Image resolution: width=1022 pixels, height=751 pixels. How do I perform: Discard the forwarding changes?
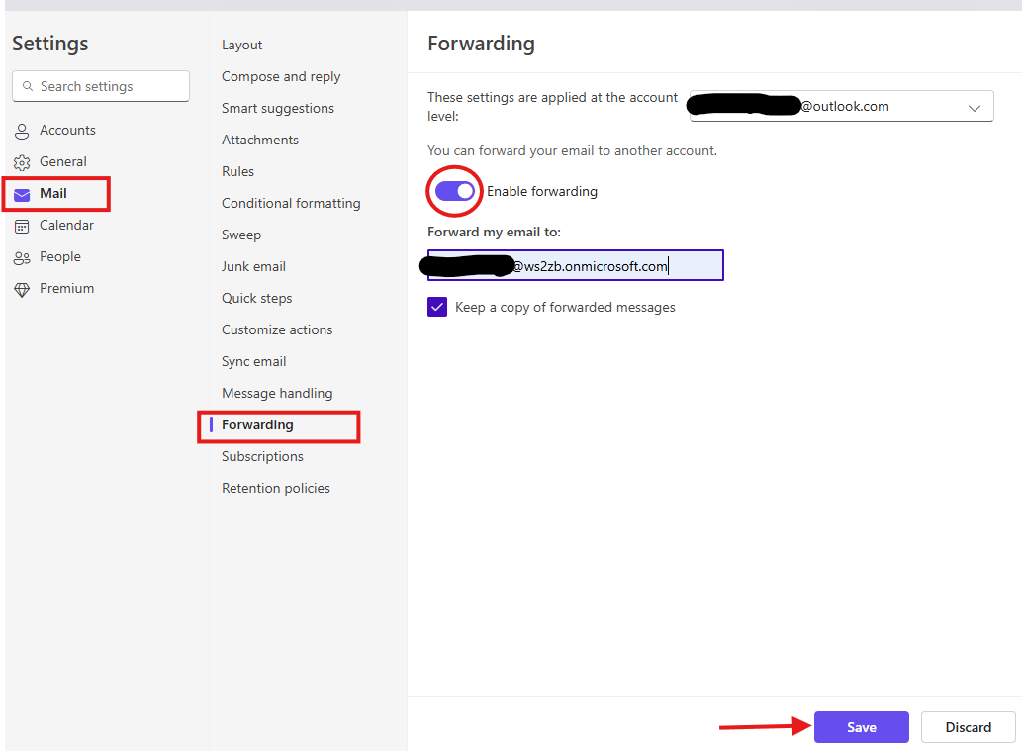[968, 727]
